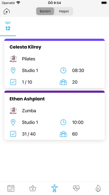Open the heart rate health tab
This screenshot has width=109, height=195.
[x=76, y=188]
